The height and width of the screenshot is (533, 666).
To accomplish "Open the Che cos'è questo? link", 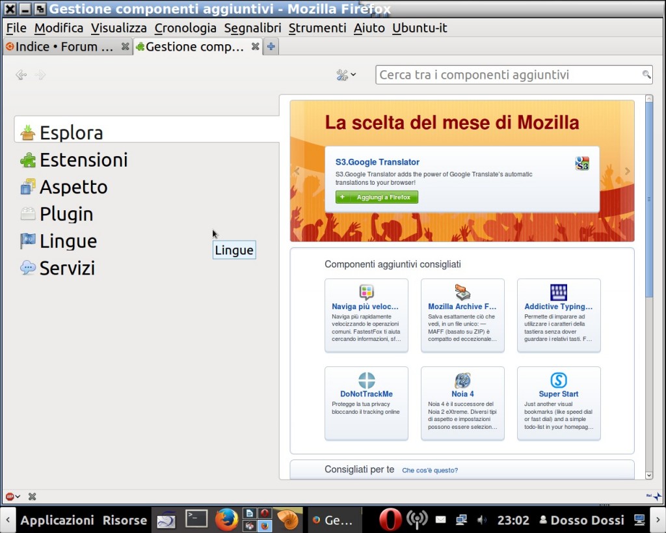I will click(430, 470).
